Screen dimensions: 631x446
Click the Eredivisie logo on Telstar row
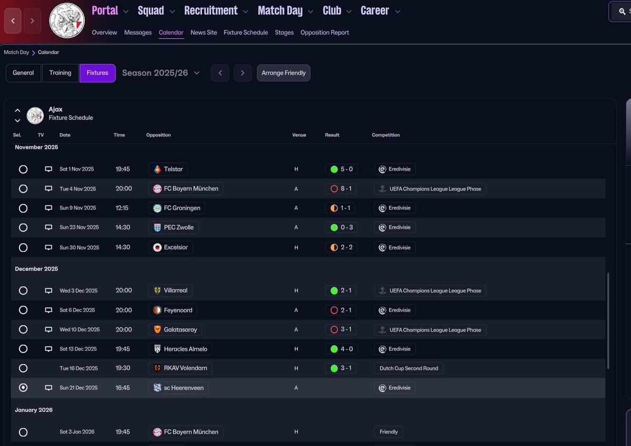click(383, 169)
